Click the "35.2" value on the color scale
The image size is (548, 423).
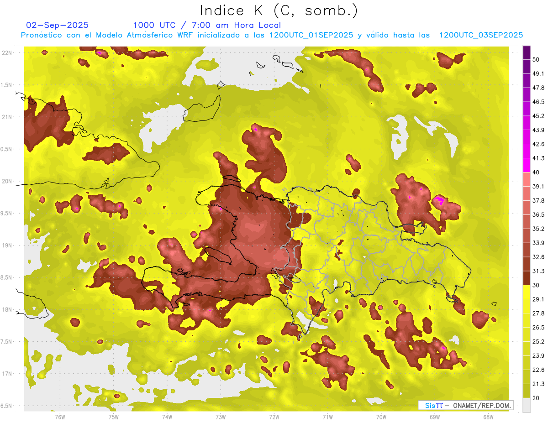coord(539,229)
